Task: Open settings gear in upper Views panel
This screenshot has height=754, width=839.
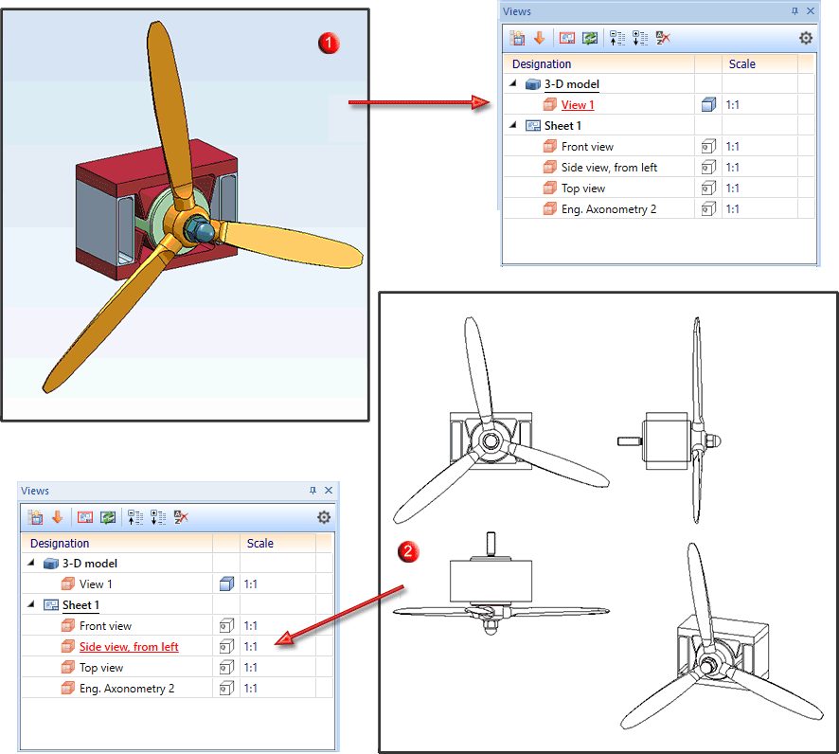Action: [805, 38]
